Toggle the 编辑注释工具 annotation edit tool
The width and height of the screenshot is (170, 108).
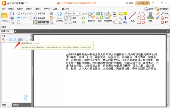[x=41, y=22]
